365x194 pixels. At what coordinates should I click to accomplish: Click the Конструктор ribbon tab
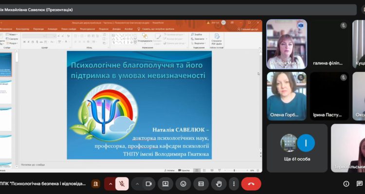coord(22,29)
